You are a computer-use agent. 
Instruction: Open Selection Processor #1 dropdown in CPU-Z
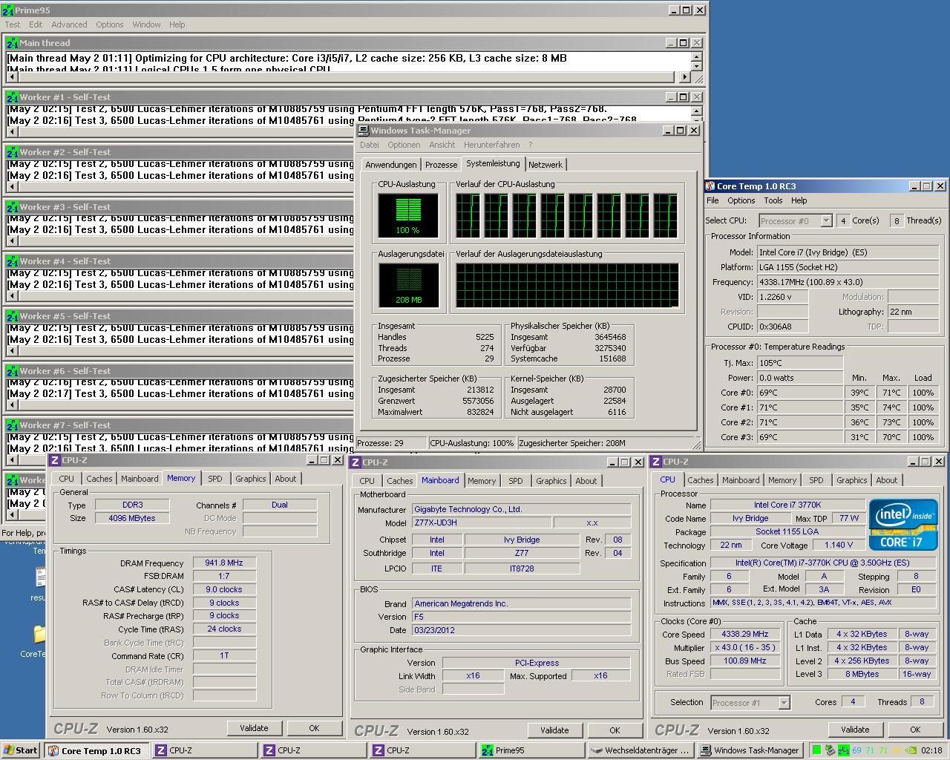[x=750, y=702]
